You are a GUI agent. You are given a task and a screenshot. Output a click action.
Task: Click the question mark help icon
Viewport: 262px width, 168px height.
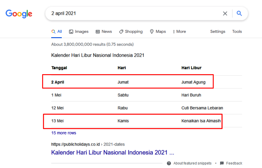169,163
